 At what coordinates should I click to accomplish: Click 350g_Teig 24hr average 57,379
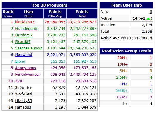59,88
